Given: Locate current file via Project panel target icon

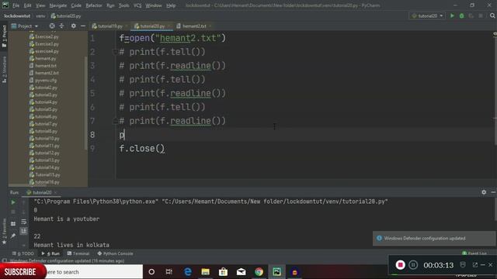Looking at the screenshot, I should tap(52, 26).
